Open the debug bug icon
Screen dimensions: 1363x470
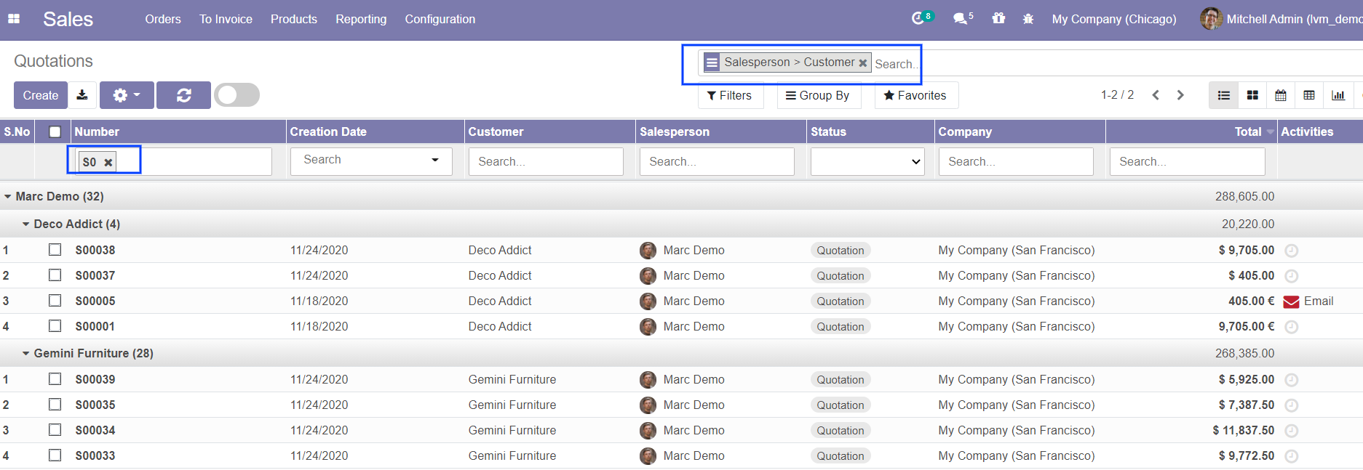1028,19
